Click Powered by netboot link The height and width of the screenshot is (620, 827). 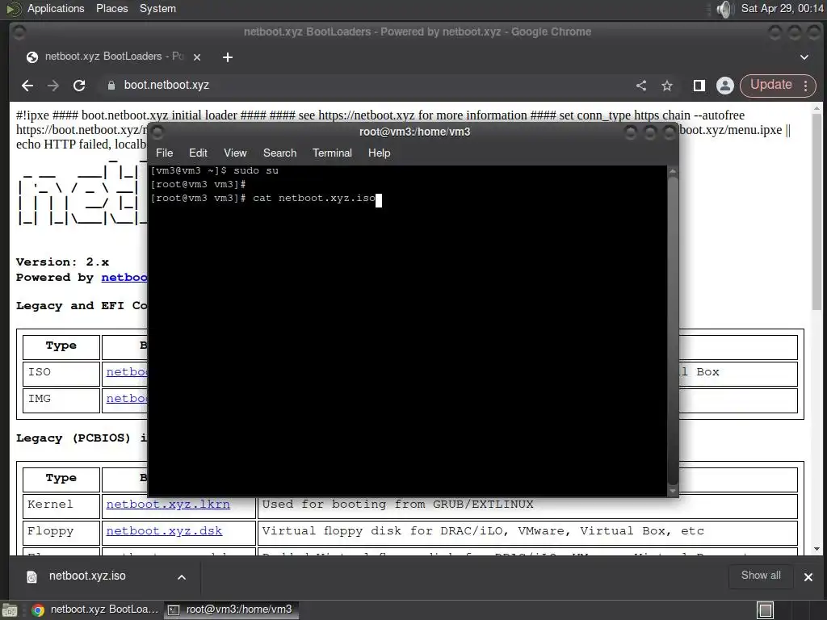pyautogui.click(x=124, y=278)
